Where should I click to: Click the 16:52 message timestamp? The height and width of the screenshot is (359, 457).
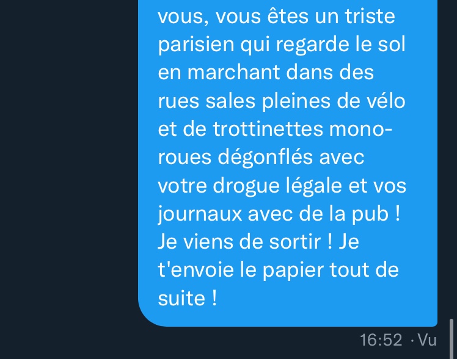(x=381, y=340)
